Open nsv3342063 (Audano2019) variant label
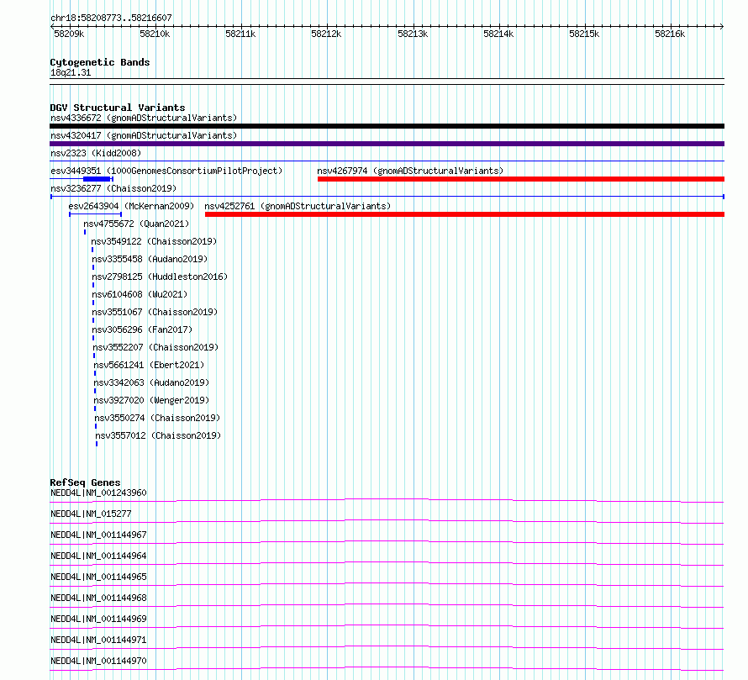Viewport: 748px width, 680px height. (151, 382)
